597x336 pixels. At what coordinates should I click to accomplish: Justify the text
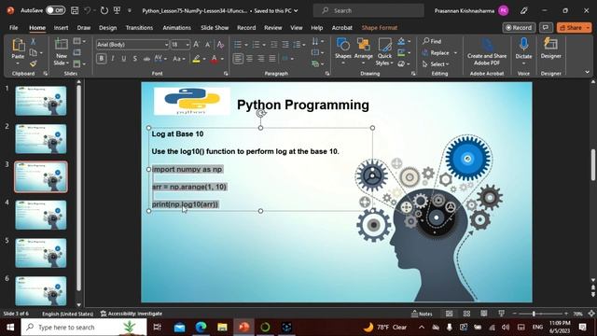click(x=272, y=59)
